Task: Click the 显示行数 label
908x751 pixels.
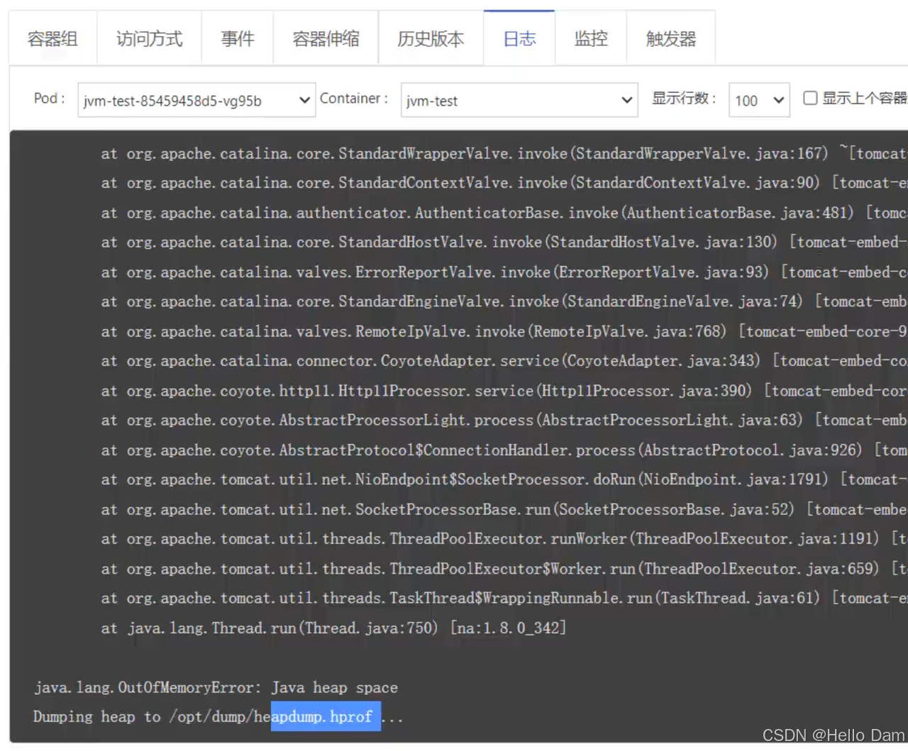Action: (x=684, y=98)
